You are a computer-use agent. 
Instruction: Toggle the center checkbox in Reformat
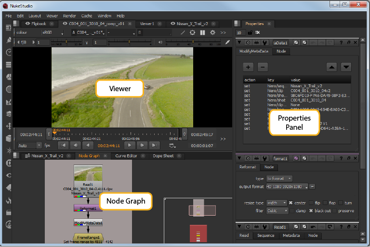point(291,203)
